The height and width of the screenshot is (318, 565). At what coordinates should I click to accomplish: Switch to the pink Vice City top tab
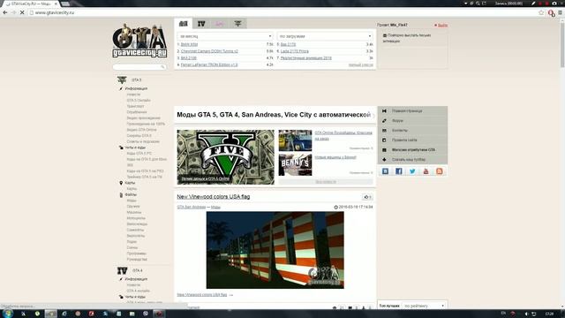click(220, 24)
